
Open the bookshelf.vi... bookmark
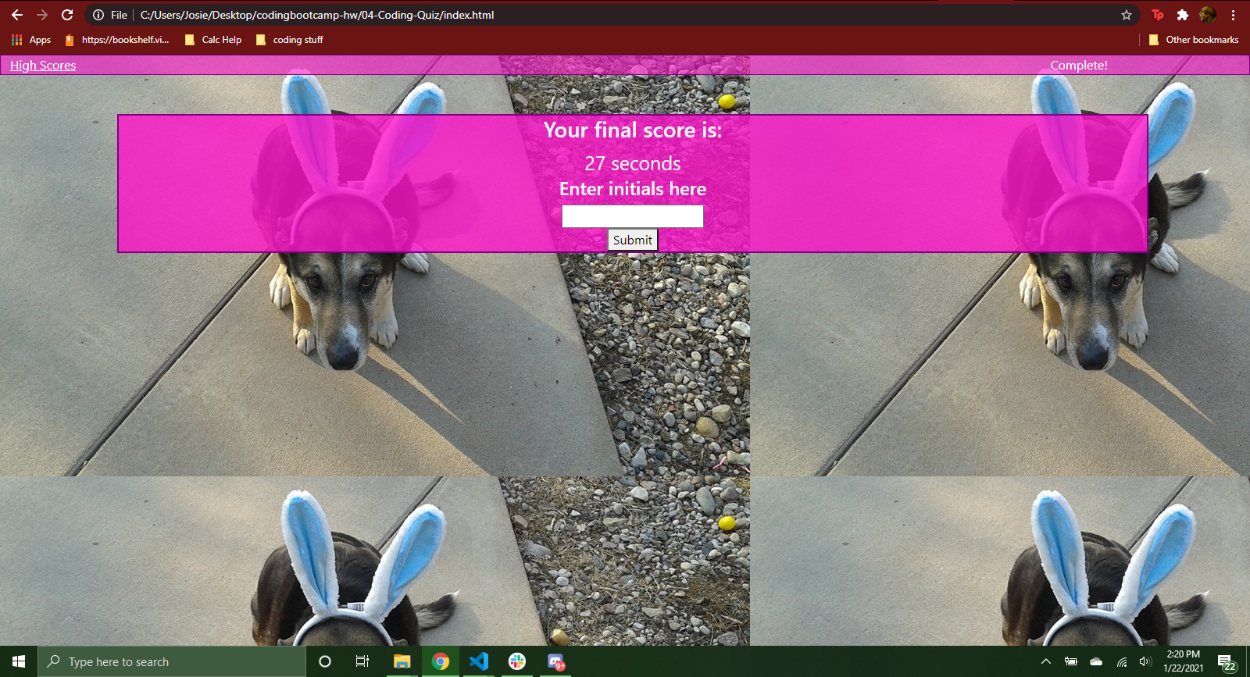tap(117, 40)
